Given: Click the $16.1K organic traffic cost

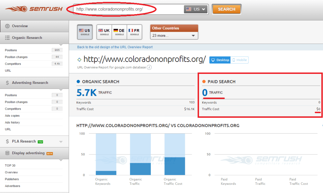Looking at the screenshot, I should [x=189, y=109].
